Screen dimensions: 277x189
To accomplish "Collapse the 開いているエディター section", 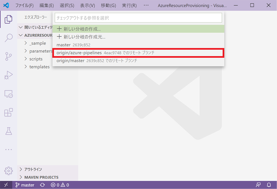I will [x=35, y=27].
